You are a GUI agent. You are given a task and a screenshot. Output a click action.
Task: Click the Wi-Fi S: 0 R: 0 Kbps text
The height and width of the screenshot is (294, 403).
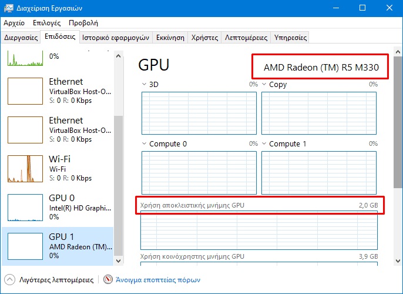[70, 178]
